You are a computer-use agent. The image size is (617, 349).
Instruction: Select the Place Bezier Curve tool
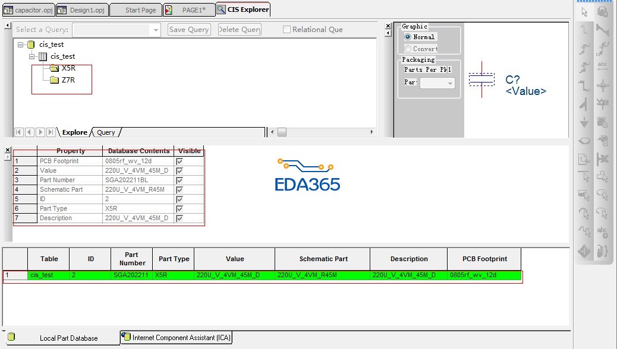[584, 232]
